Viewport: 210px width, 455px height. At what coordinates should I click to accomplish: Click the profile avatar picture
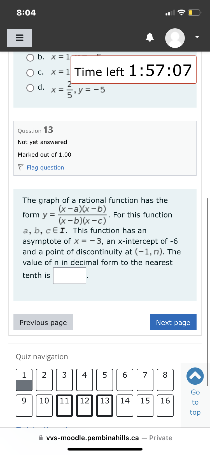[175, 38]
